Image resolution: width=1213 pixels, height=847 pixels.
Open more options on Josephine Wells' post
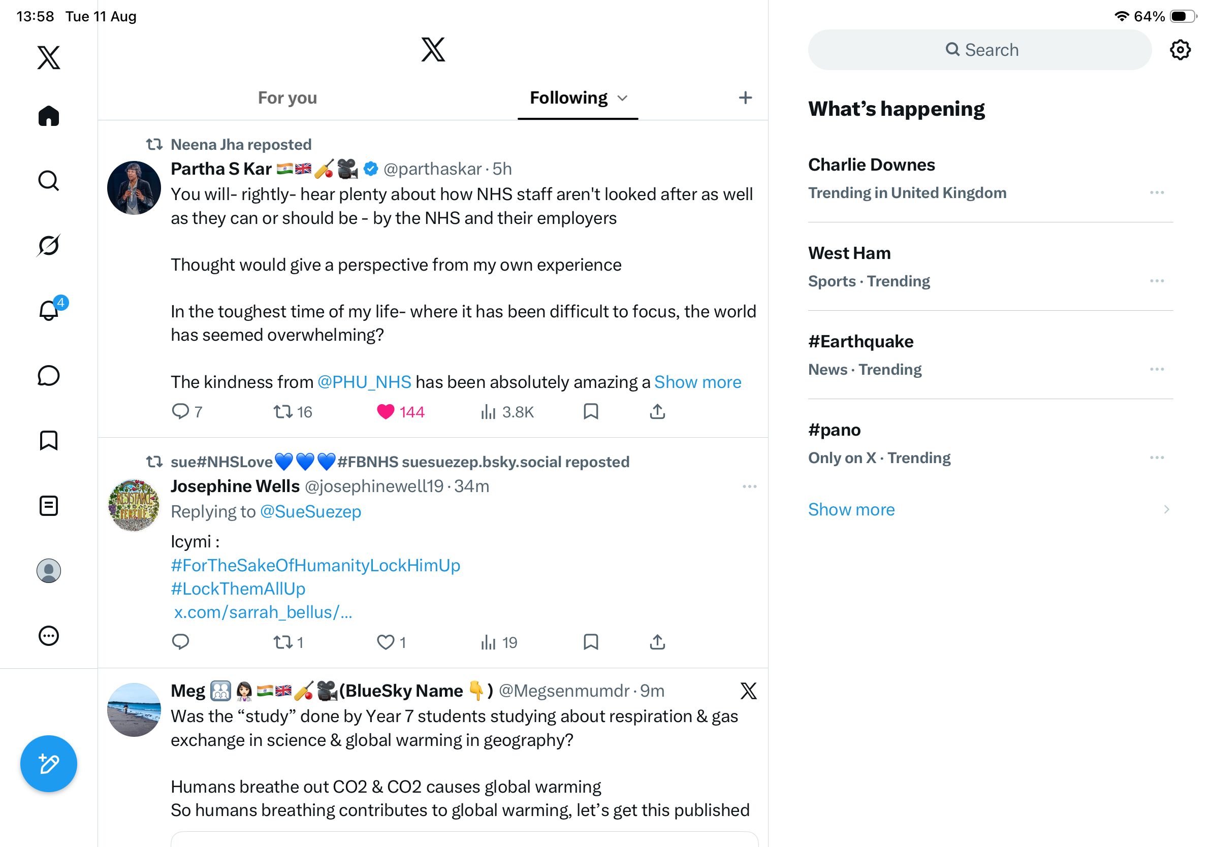(749, 486)
